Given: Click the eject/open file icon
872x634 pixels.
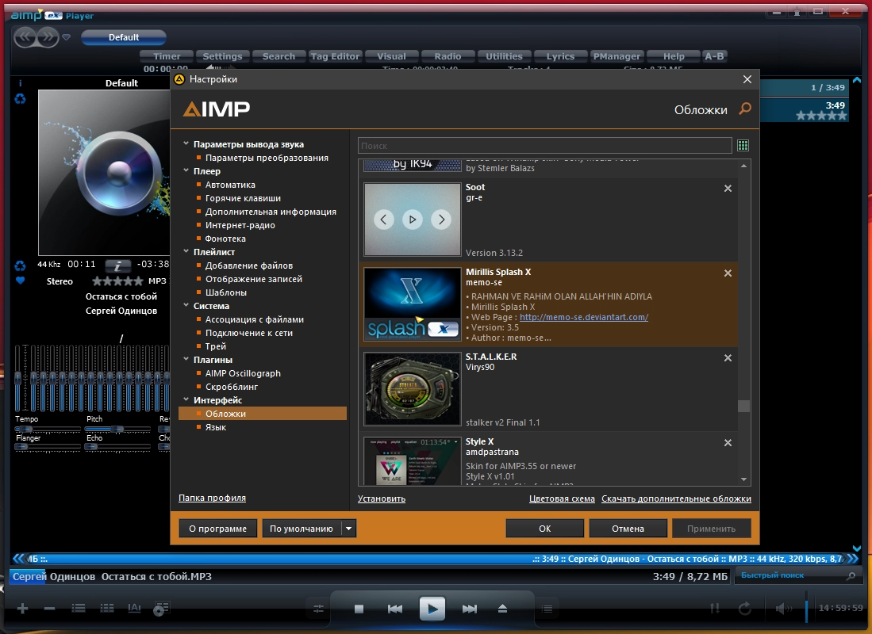Looking at the screenshot, I should point(502,609).
